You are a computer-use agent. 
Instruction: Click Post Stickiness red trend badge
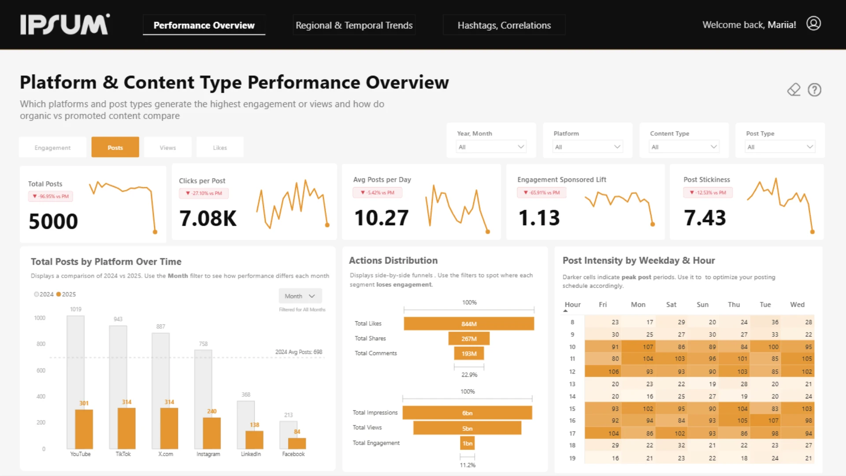click(708, 193)
